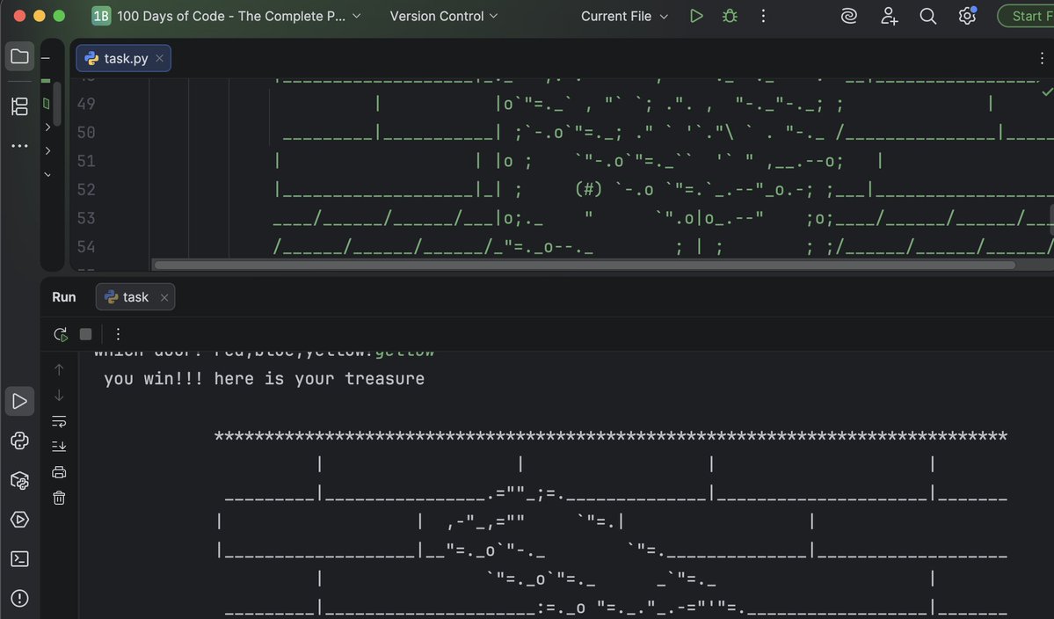Open the Terminal tool window
The height and width of the screenshot is (619, 1054).
[x=19, y=559]
